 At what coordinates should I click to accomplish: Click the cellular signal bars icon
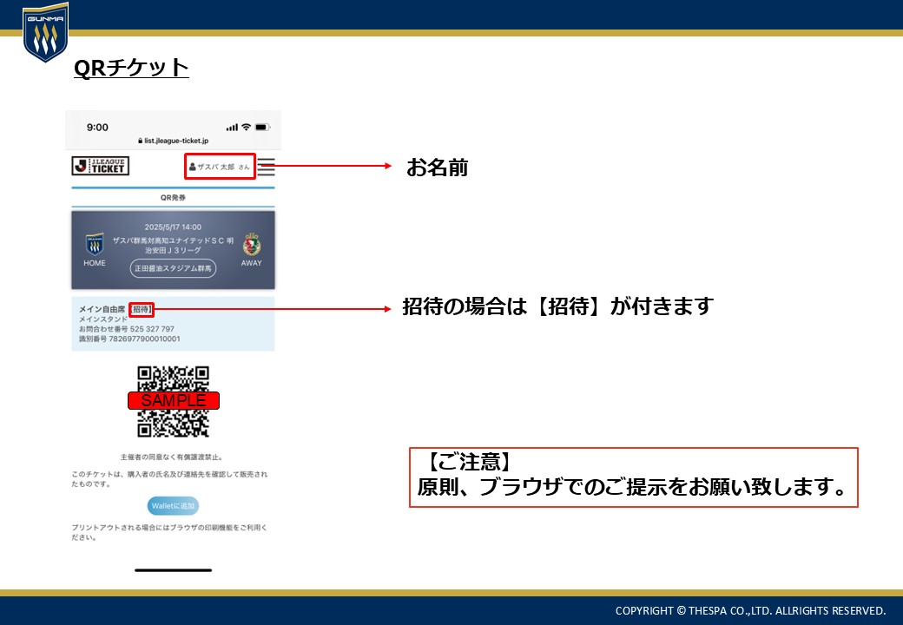tap(231, 128)
